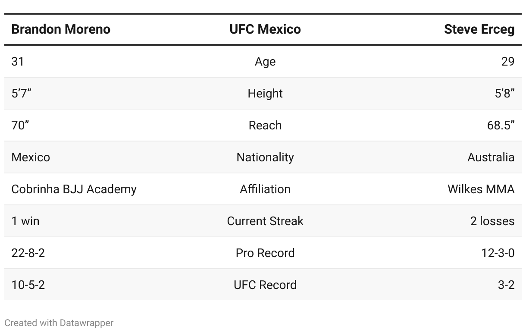Select the 68.5” reach value
This screenshot has height=333, width=526.
498,126
